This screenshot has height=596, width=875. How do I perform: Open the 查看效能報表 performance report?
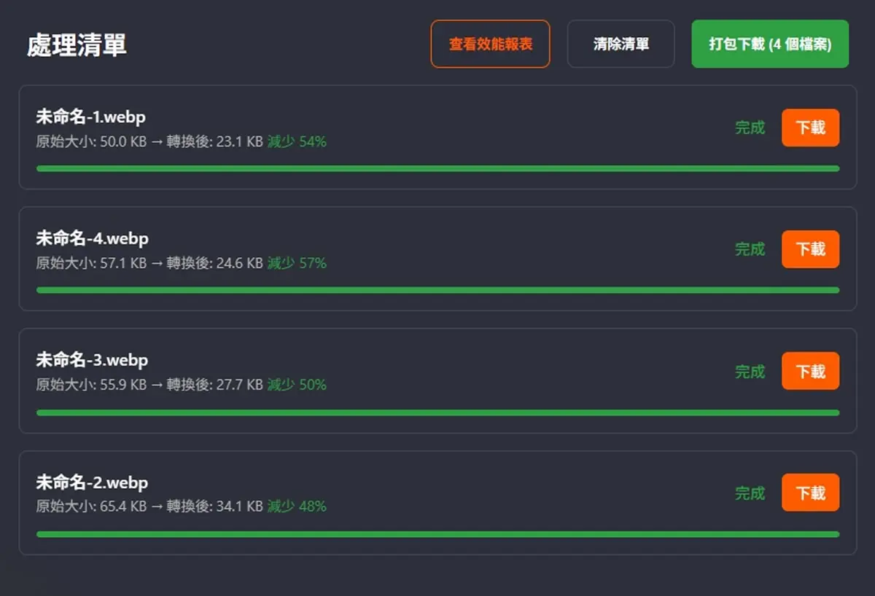[490, 44]
